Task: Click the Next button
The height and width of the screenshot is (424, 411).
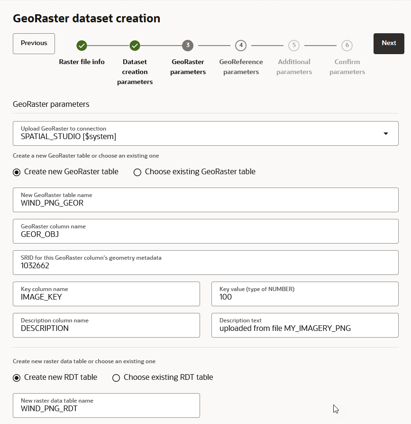Action: (389, 43)
